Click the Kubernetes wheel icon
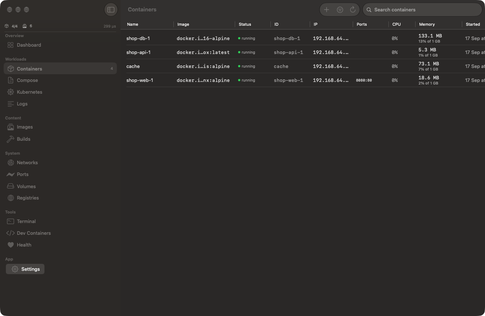This screenshot has width=485, height=316. tap(11, 92)
